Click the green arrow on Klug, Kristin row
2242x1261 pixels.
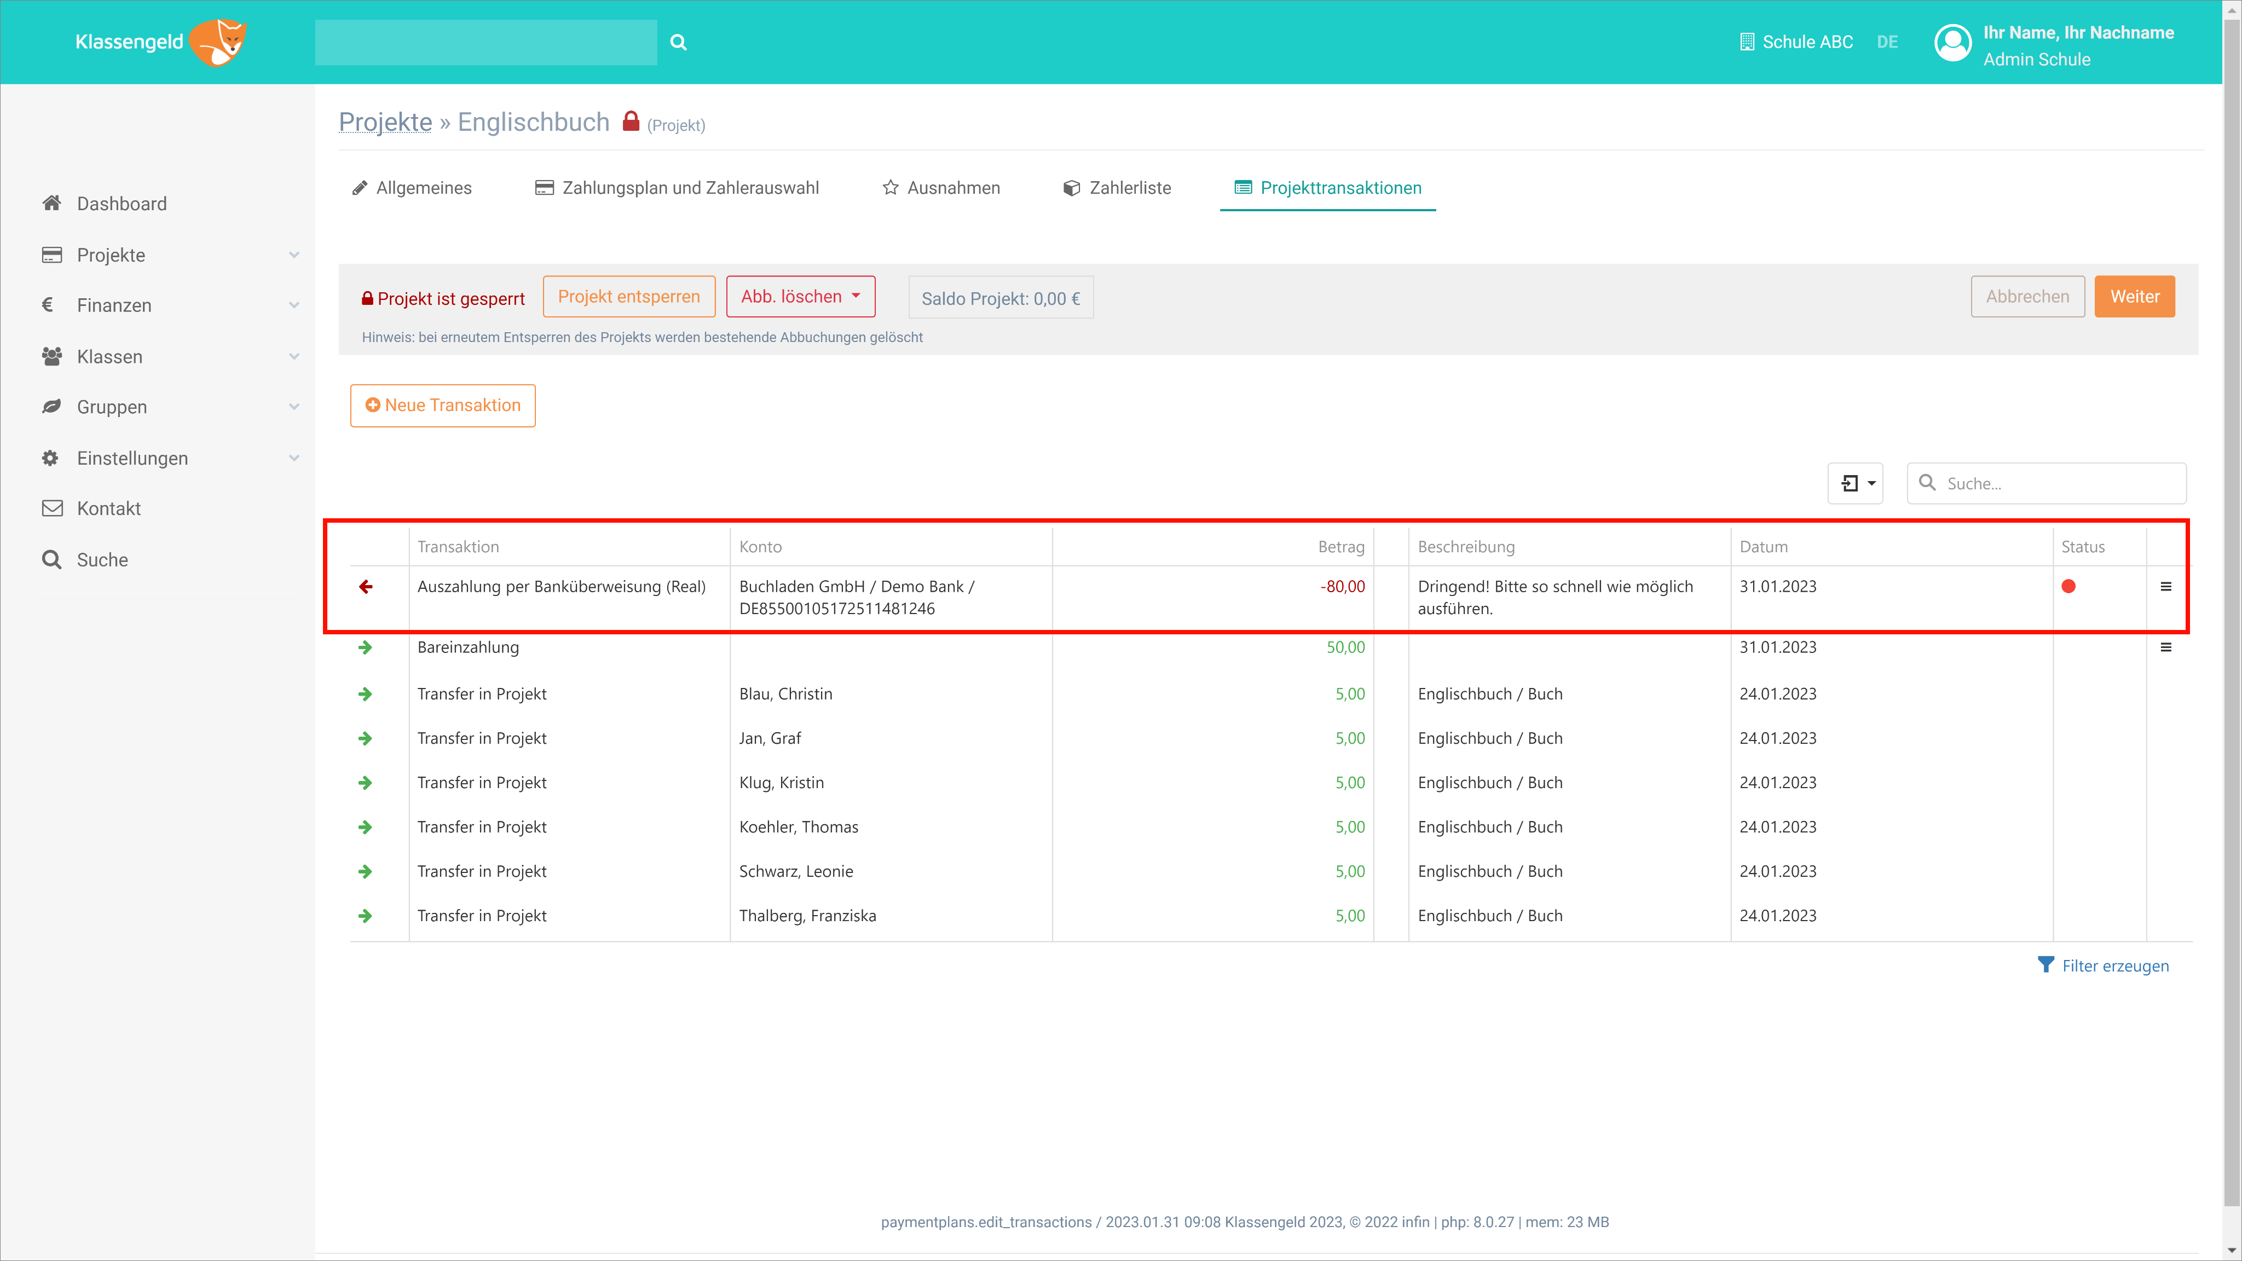click(x=366, y=782)
